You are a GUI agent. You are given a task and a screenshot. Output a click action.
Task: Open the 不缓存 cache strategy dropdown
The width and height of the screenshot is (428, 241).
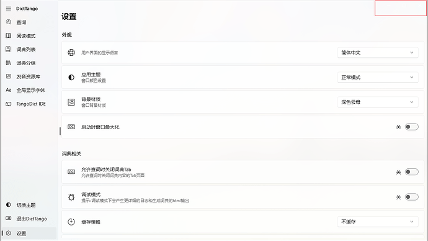coord(378,222)
